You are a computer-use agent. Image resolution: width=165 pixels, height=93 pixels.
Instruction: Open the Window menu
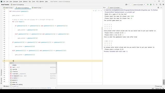[x=42, y=2]
